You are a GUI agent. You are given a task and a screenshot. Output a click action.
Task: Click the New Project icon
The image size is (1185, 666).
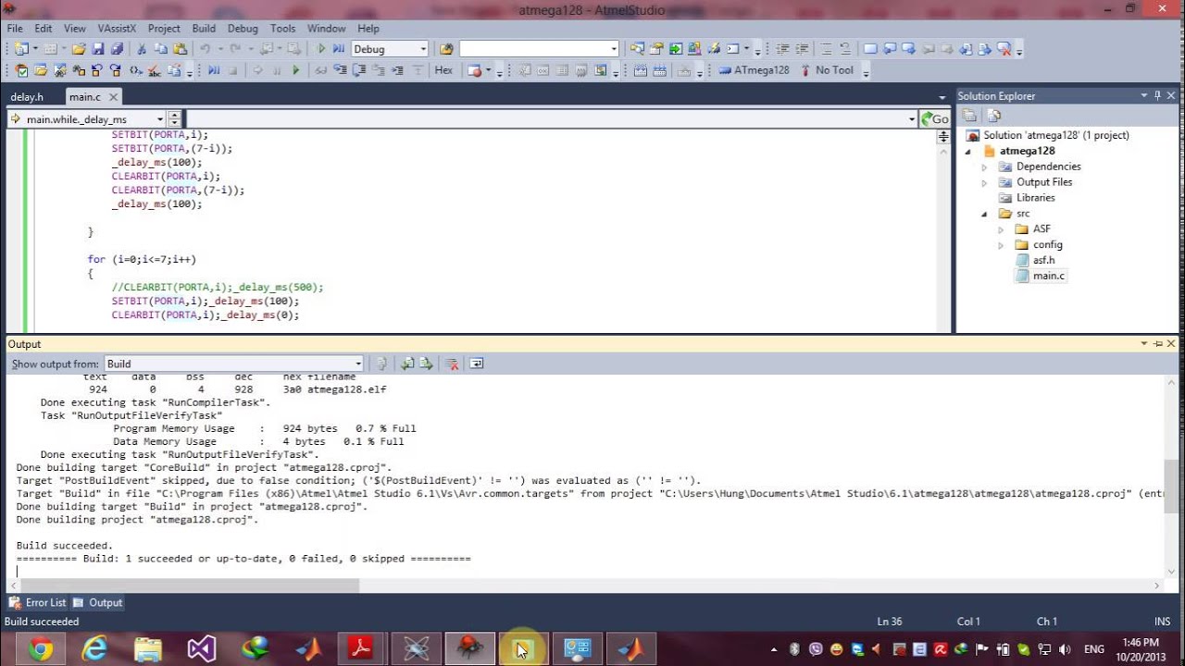coord(21,49)
